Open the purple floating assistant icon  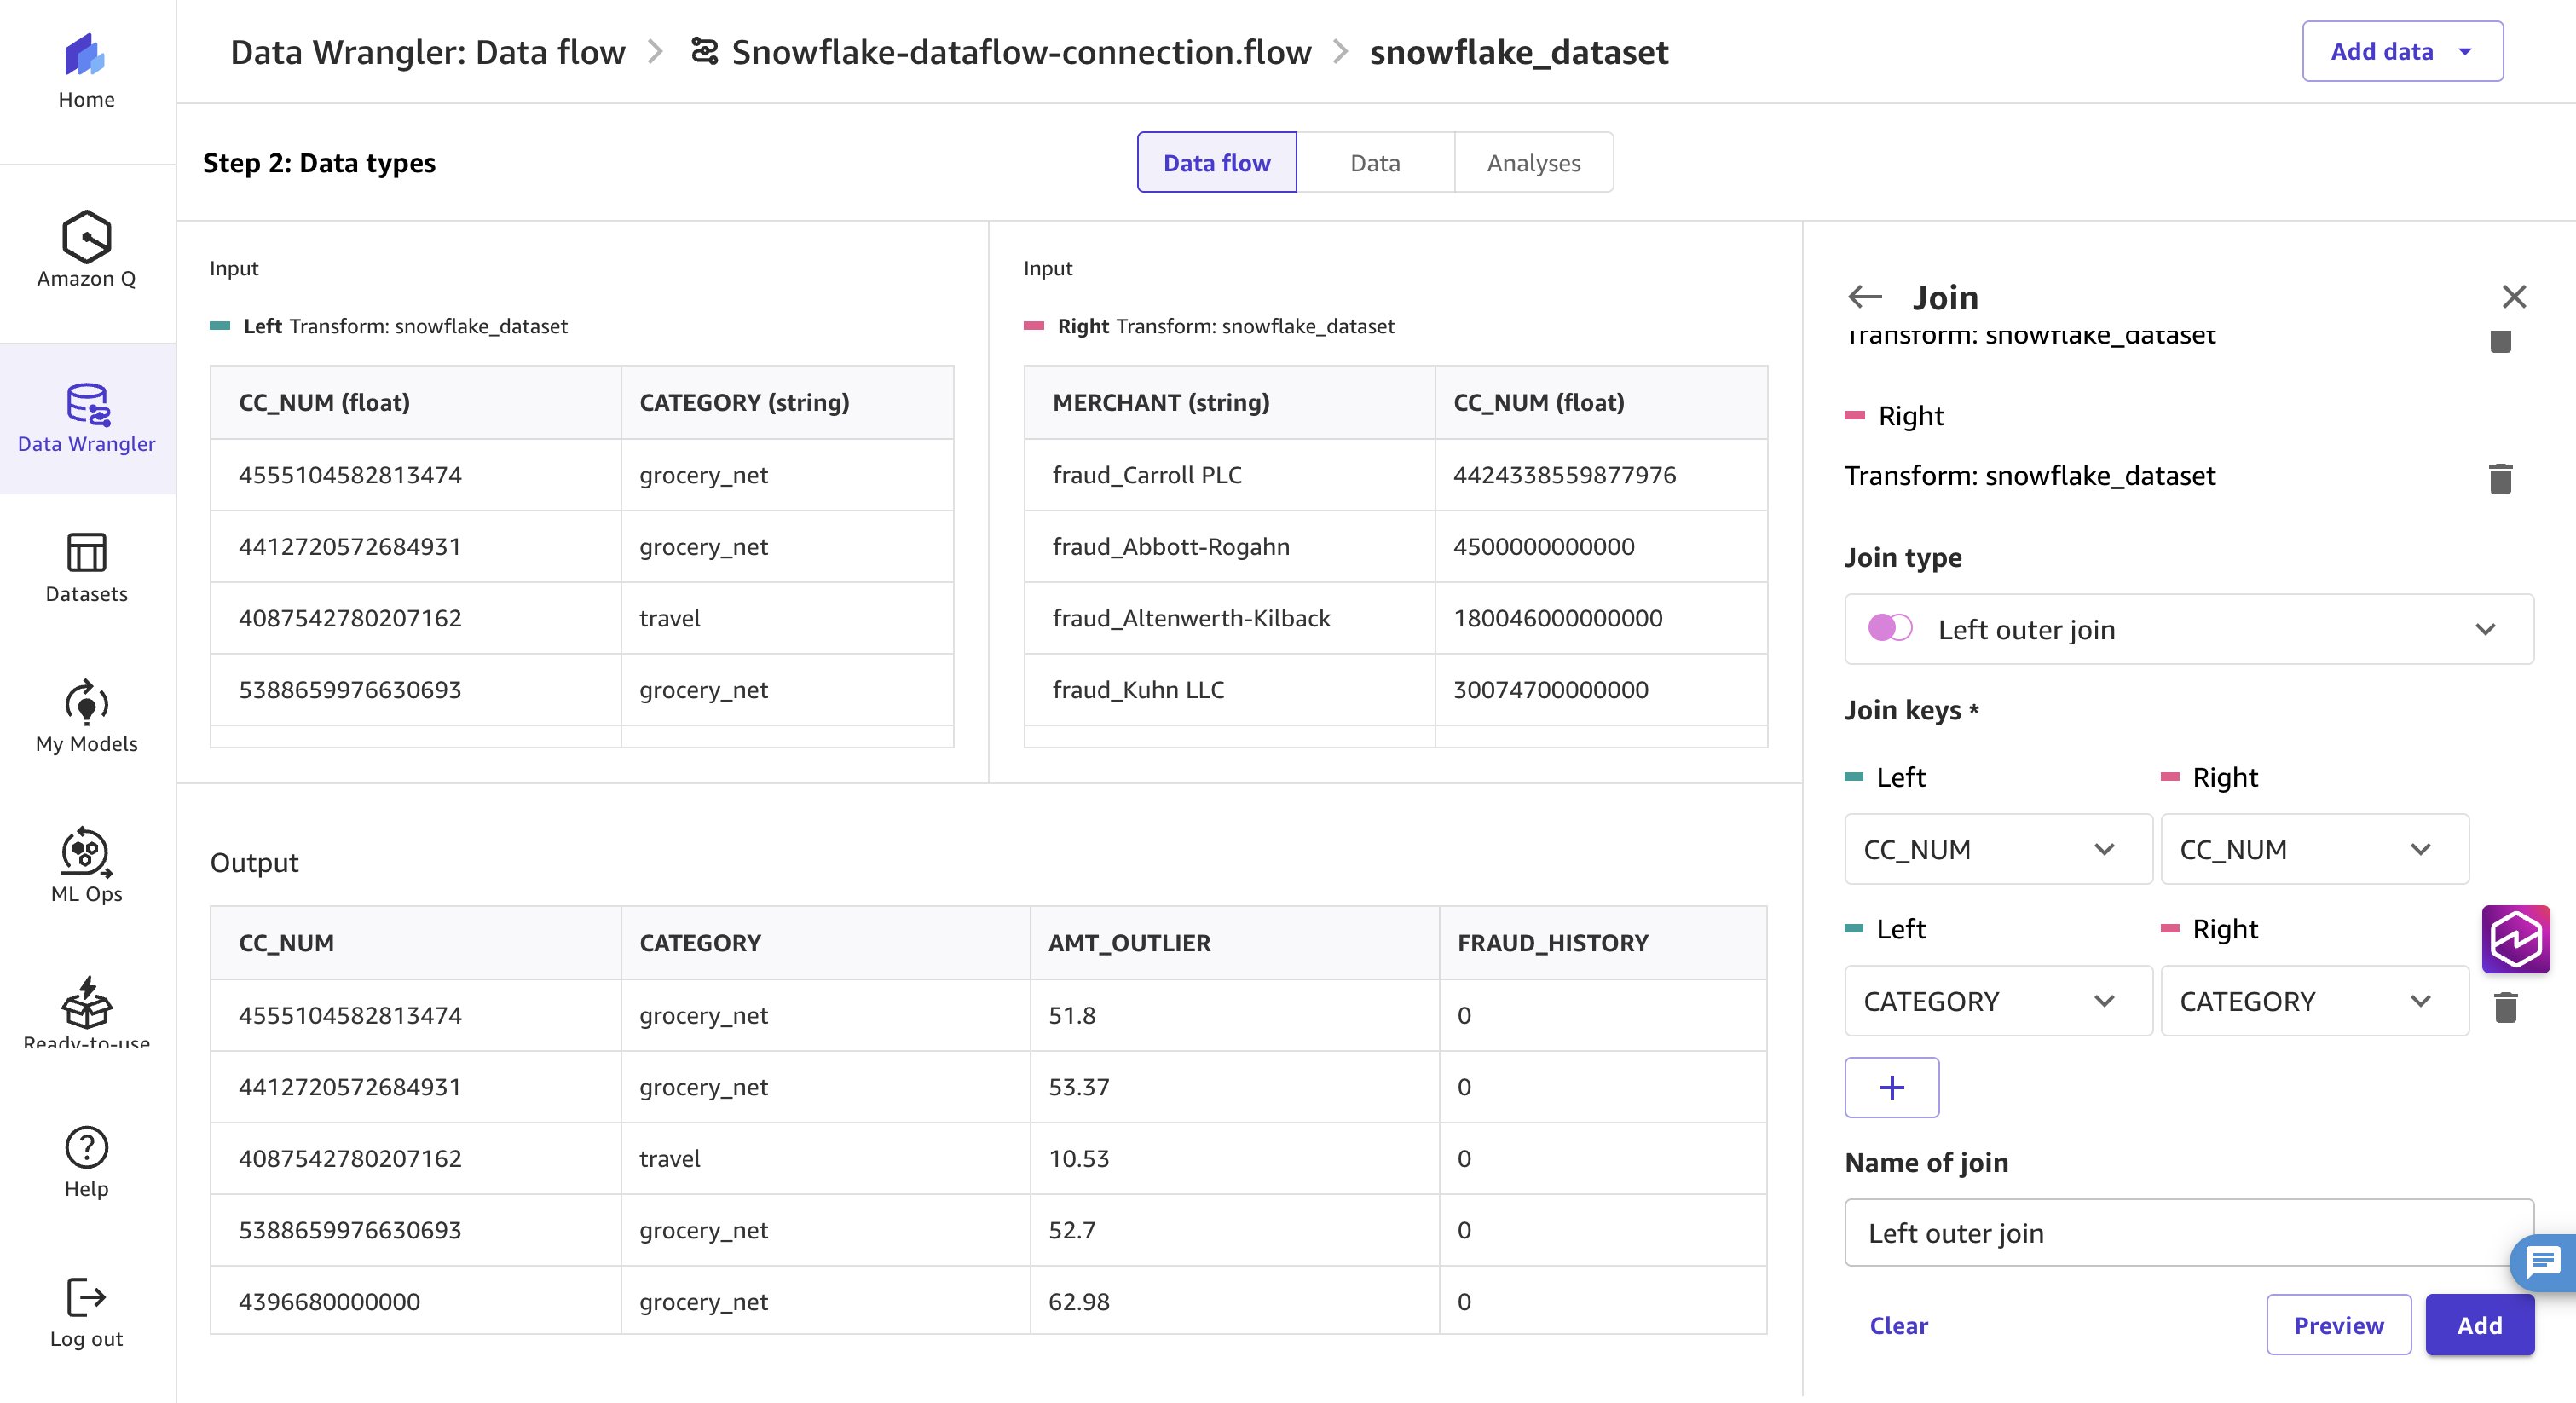[x=2516, y=939]
